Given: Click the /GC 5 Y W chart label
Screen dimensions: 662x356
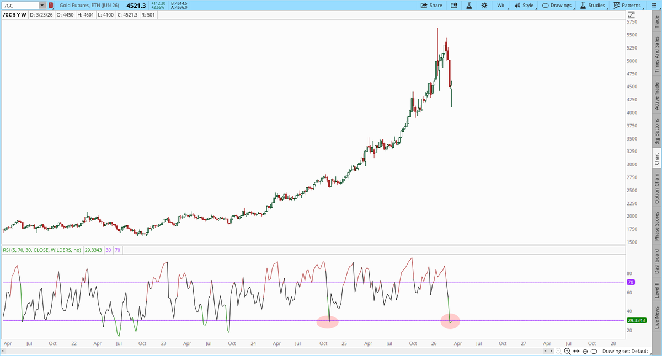Looking at the screenshot, I should (14, 15).
